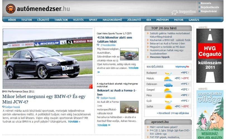The image size is (226, 139).
Task: Open the hvgonline logo link
Action: pos(184,12)
